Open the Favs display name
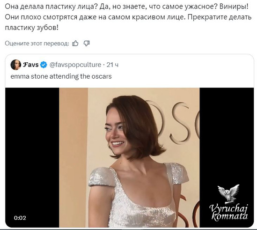This screenshot has width=257, height=230. click(x=31, y=65)
